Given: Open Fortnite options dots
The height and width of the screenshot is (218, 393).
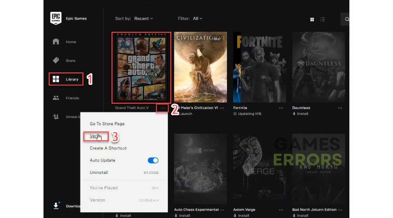Looking at the screenshot, I should 281,108.
